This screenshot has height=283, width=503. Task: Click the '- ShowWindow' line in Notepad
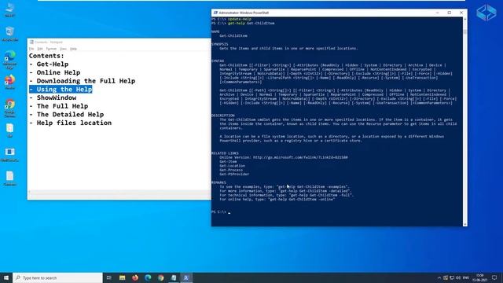tap(53, 97)
